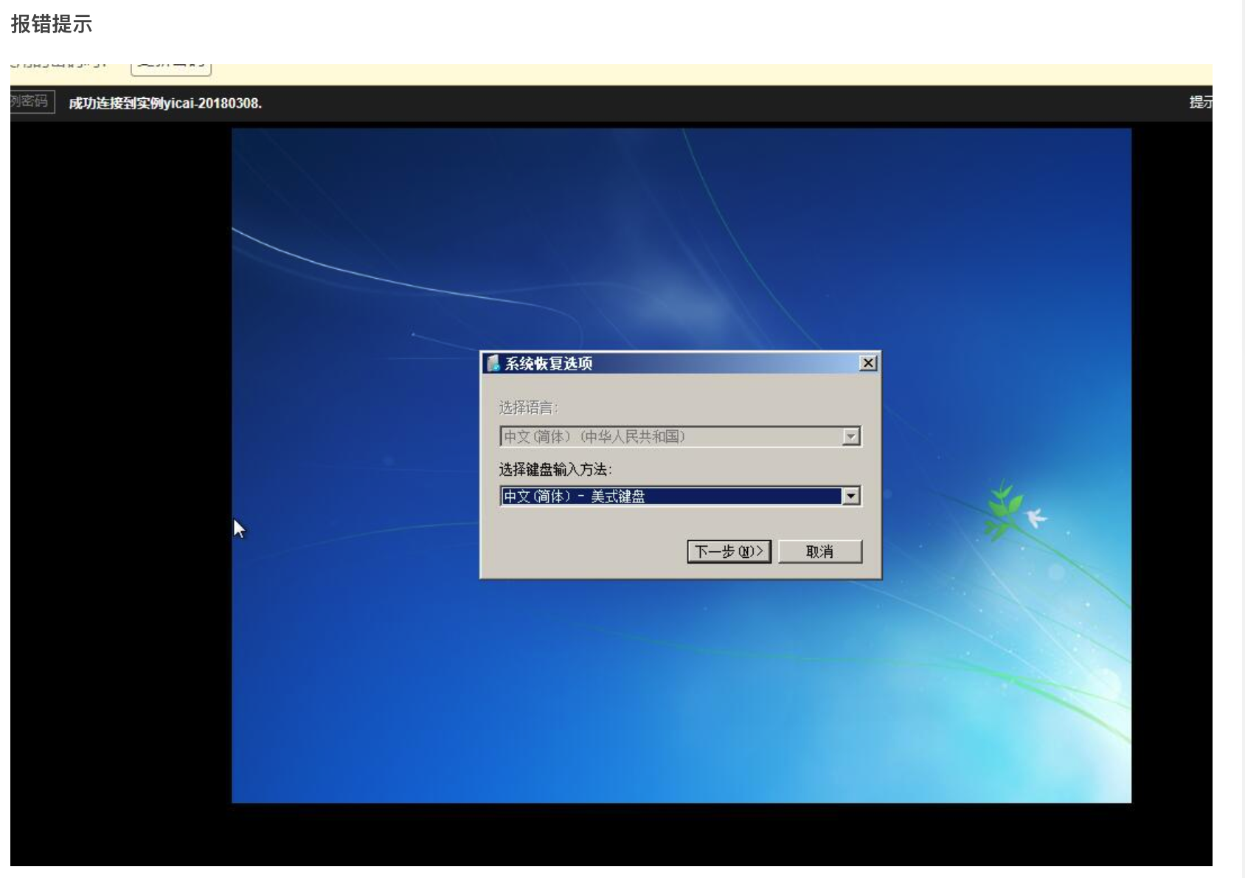Viewport: 1245px width, 878px height.
Task: Select the 中文(简体) - 美式键盘 combo box
Action: pyautogui.click(x=680, y=497)
